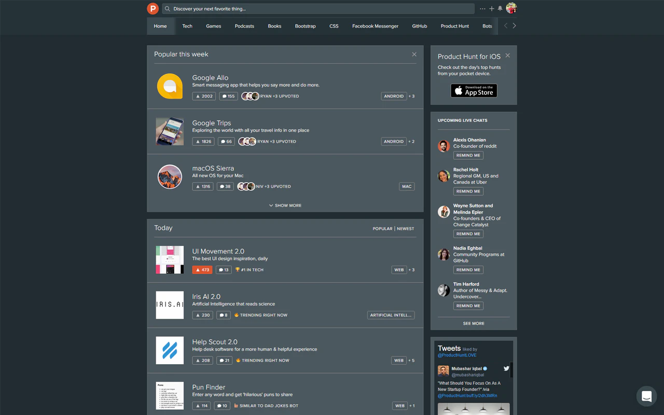This screenshot has width=664, height=415.
Task: Expand SHOW MORE under Popular this week
Action: tap(285, 205)
